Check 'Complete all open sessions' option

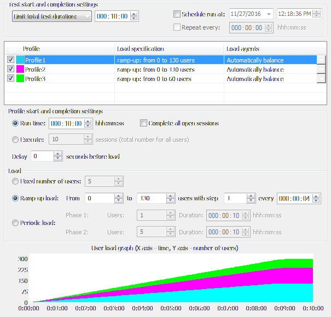(144, 123)
